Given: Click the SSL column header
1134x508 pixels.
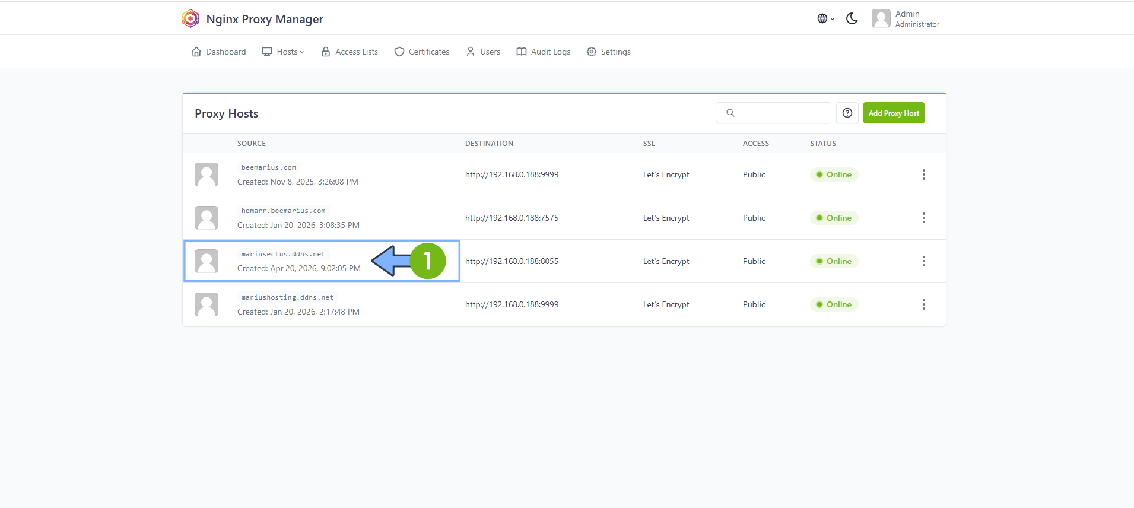Looking at the screenshot, I should coord(649,144).
